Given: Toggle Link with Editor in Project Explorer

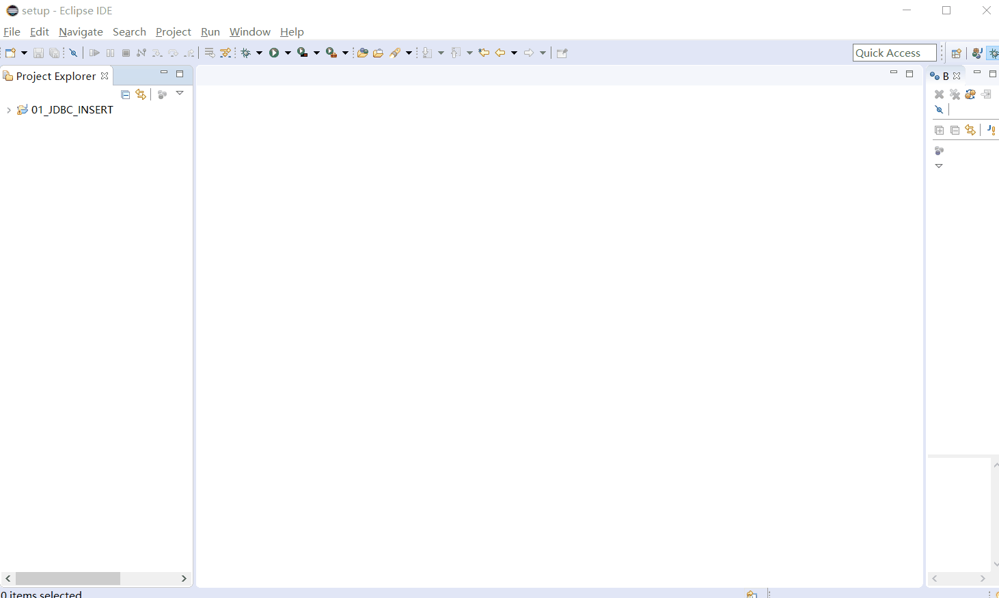Looking at the screenshot, I should point(141,94).
